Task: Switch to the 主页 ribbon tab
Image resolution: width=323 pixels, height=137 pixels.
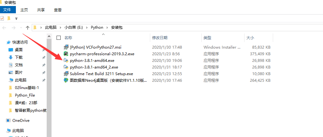Action: [24, 10]
